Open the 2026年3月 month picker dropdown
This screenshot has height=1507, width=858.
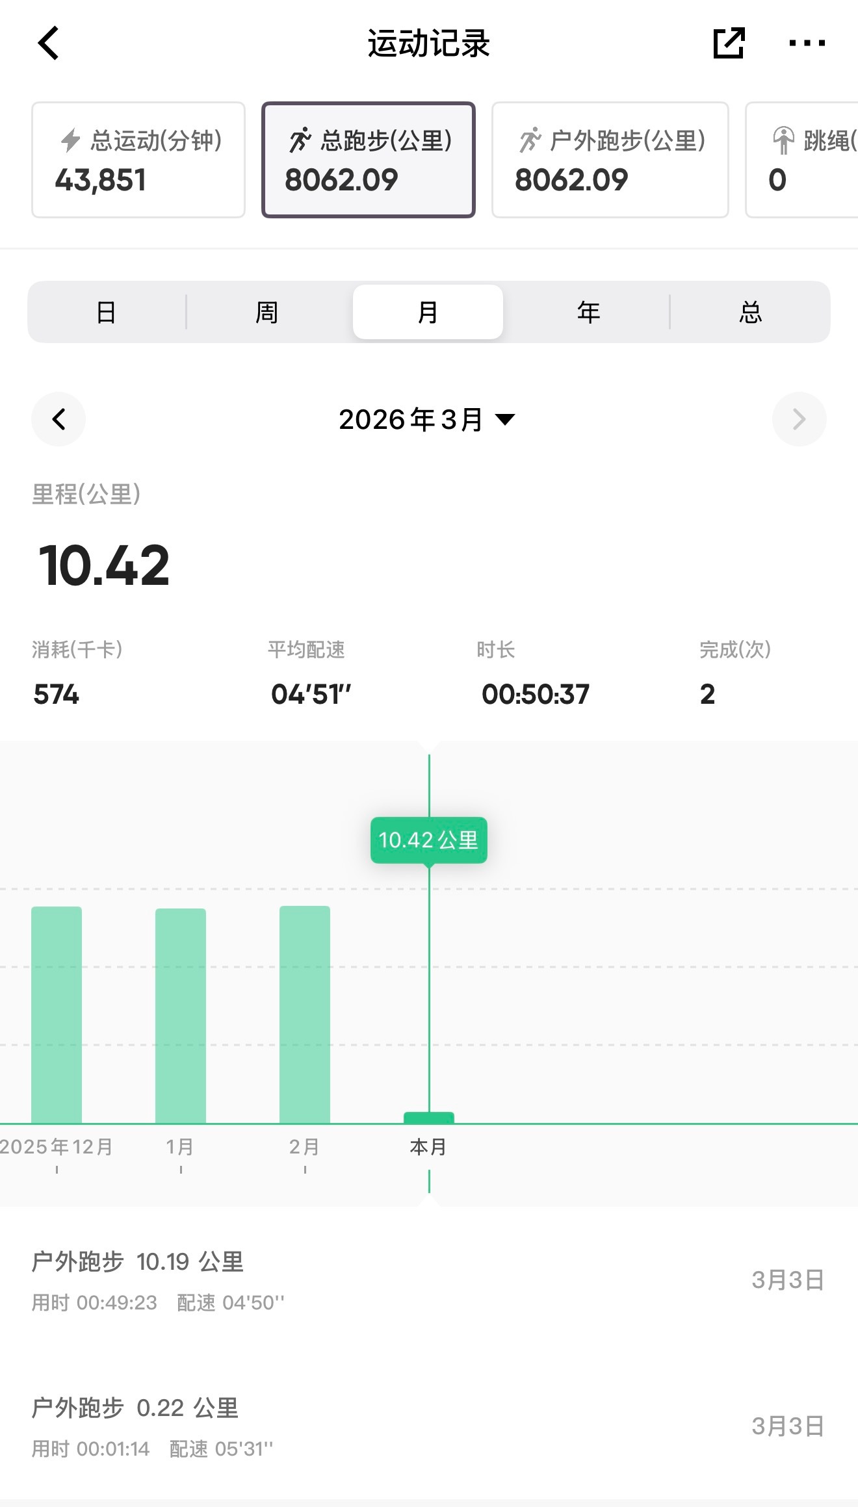click(x=427, y=420)
